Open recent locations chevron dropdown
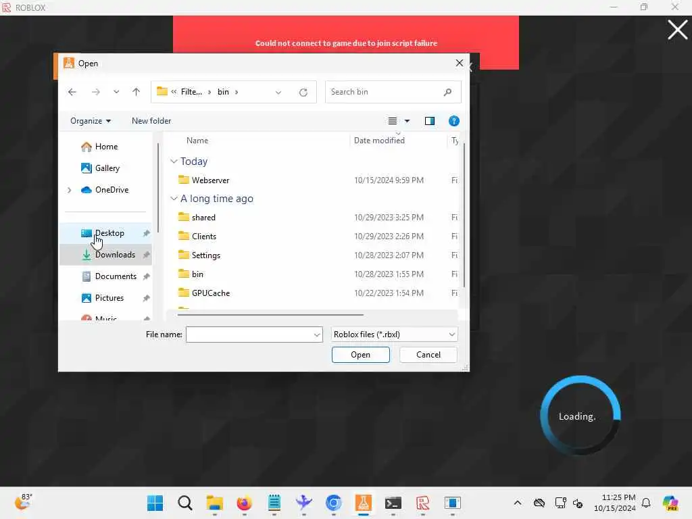This screenshot has height=519, width=692. point(116,92)
